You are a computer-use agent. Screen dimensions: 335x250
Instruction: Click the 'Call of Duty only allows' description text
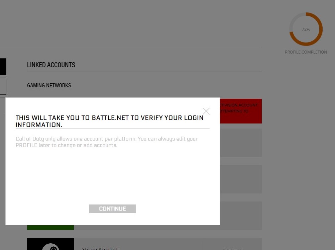tap(107, 142)
